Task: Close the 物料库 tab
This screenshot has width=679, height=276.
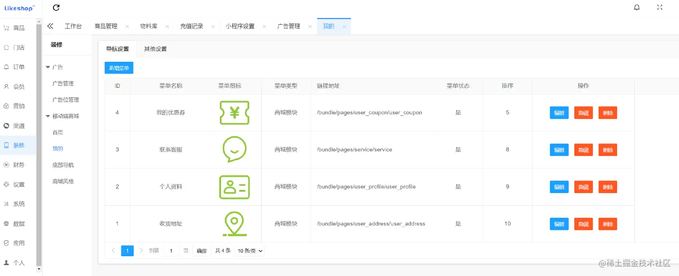Action: pyautogui.click(x=167, y=26)
